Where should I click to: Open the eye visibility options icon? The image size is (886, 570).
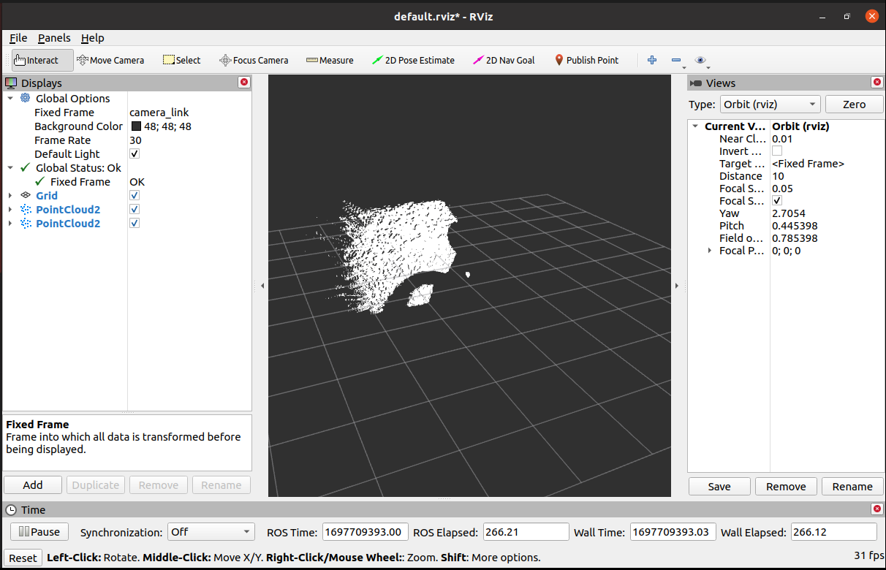pyautogui.click(x=700, y=60)
